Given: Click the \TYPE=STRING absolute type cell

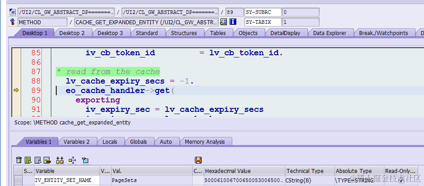Looking at the screenshot, I should click(x=359, y=180).
